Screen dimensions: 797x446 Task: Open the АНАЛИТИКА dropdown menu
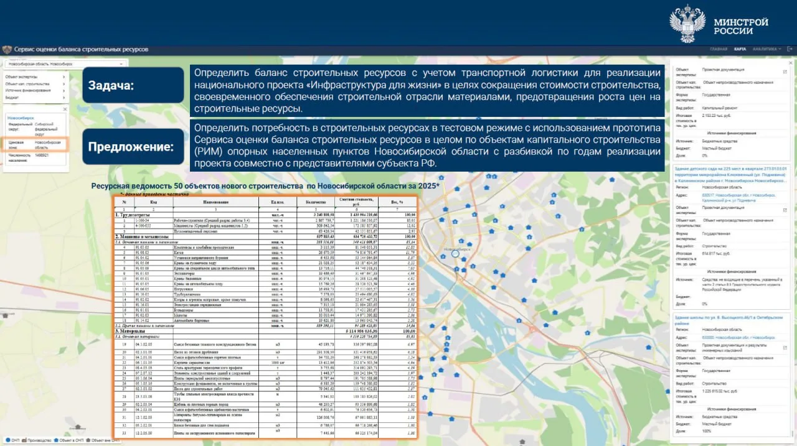coord(766,49)
